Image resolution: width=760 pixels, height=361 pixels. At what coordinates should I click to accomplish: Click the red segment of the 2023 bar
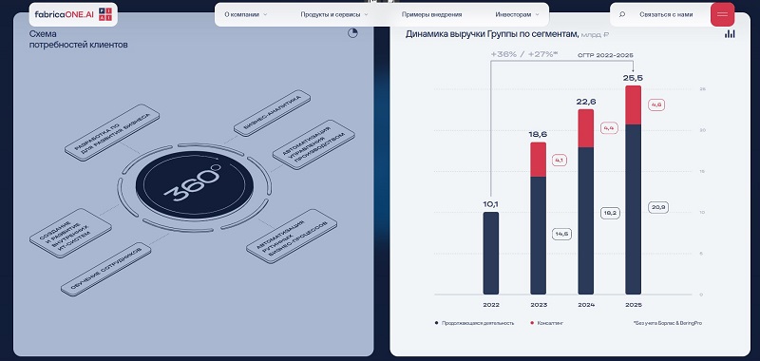coord(538,160)
